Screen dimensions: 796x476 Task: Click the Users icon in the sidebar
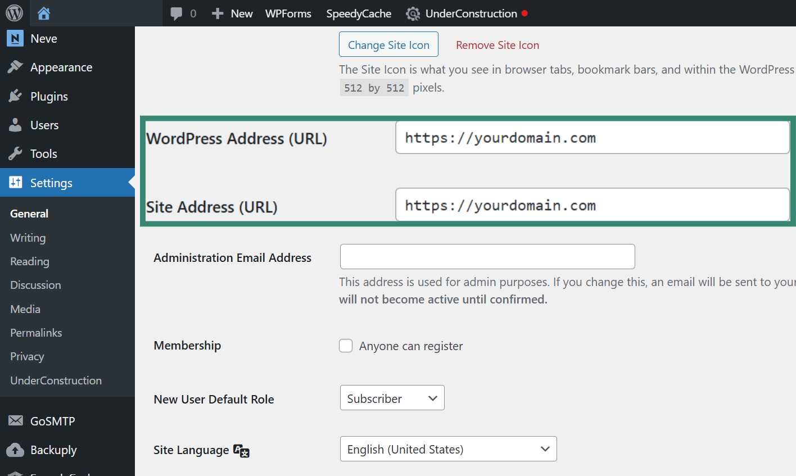click(x=16, y=125)
